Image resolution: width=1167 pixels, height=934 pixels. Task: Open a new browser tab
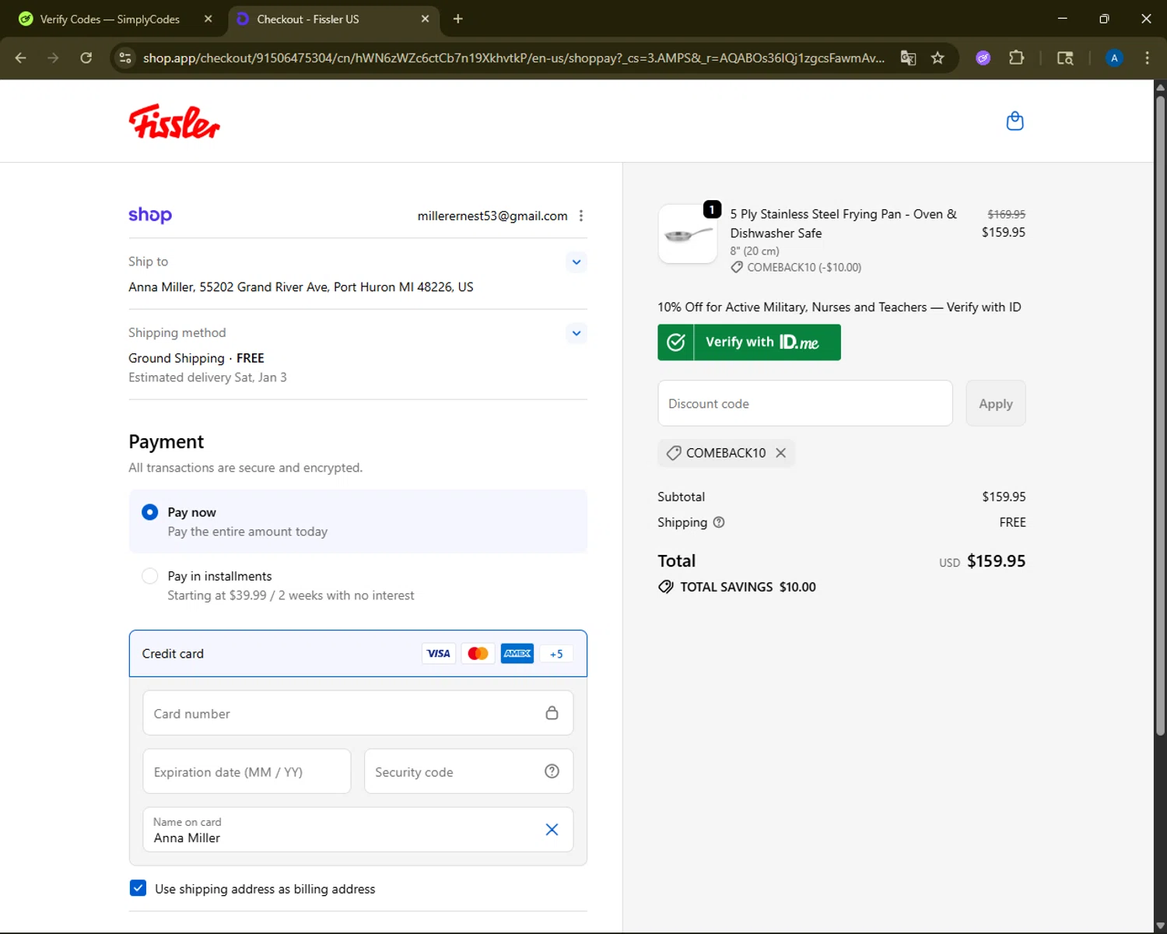pos(458,19)
